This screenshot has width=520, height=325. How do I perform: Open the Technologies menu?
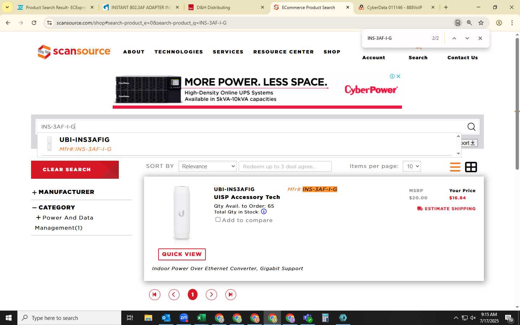point(179,52)
